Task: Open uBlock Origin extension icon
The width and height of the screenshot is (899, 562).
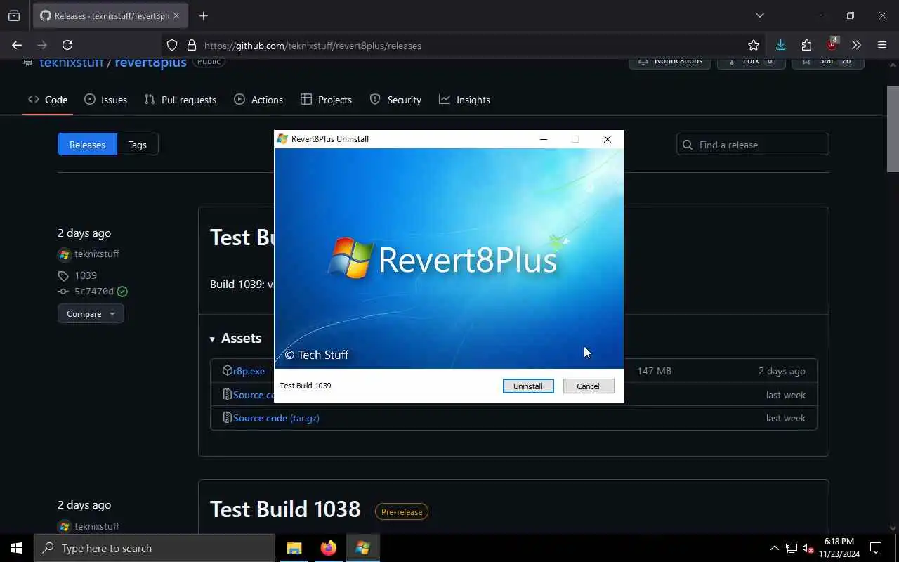Action: (832, 45)
